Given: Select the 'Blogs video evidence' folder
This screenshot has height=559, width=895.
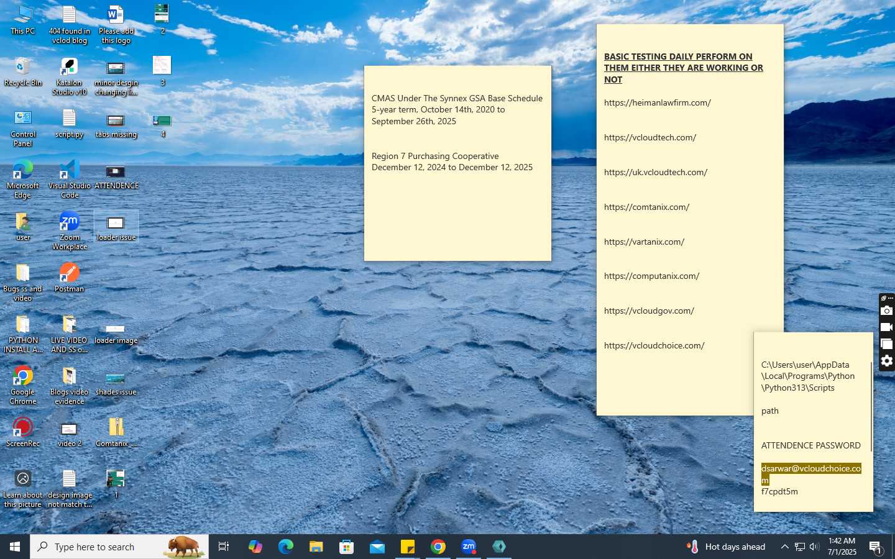Looking at the screenshot, I should coord(70,386).
